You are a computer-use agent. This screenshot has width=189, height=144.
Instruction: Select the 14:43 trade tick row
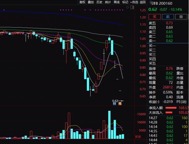(x=168, y=136)
